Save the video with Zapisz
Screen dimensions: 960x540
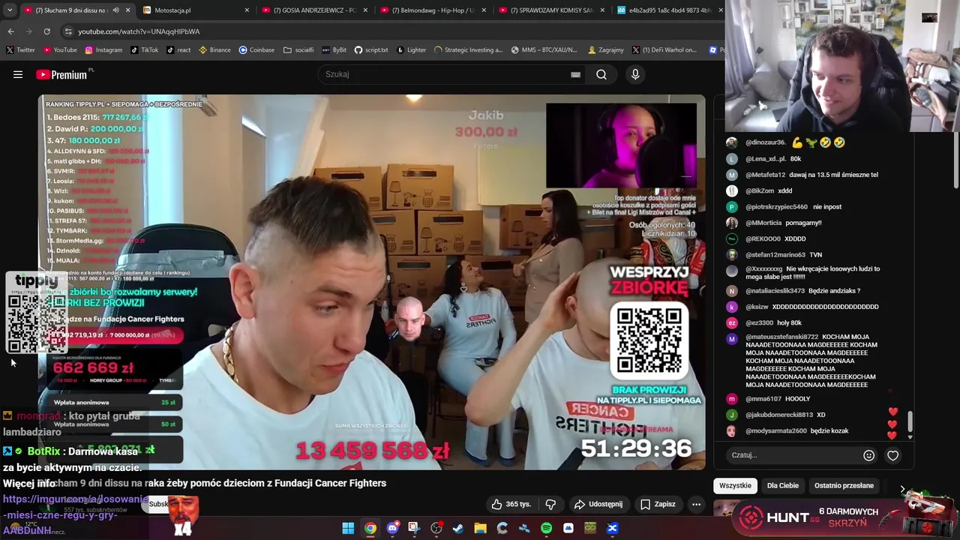pos(658,504)
